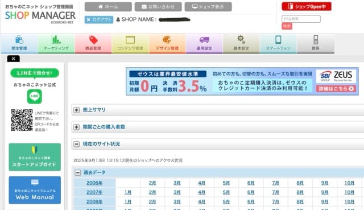This screenshot has height=210, width=364.
Task: Open 基本設定 gear icon menu
Action: (x=241, y=43)
